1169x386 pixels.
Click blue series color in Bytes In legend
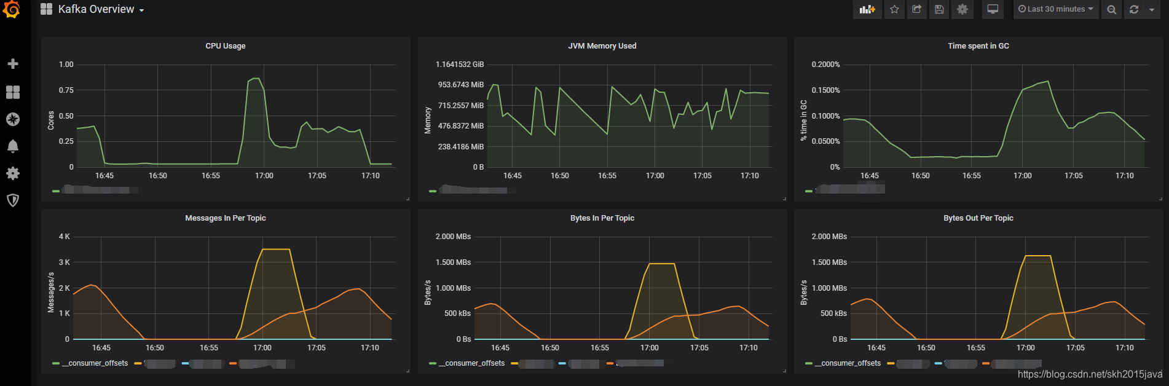click(562, 363)
